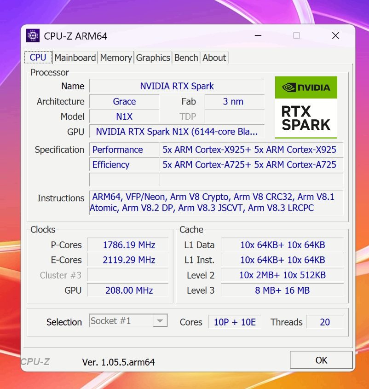This screenshot has width=369, height=389.
Task: Click the processor name NVIDIA RTX Spark
Action: (x=177, y=86)
